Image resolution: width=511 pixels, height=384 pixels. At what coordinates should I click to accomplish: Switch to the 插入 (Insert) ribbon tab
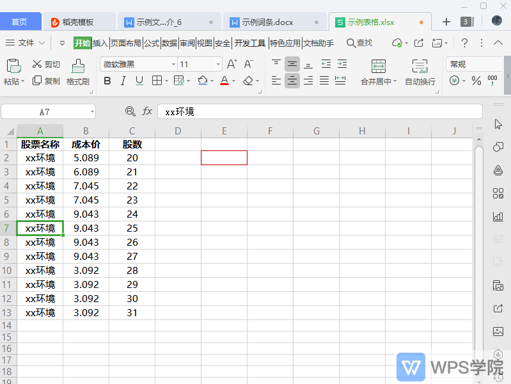(x=100, y=43)
